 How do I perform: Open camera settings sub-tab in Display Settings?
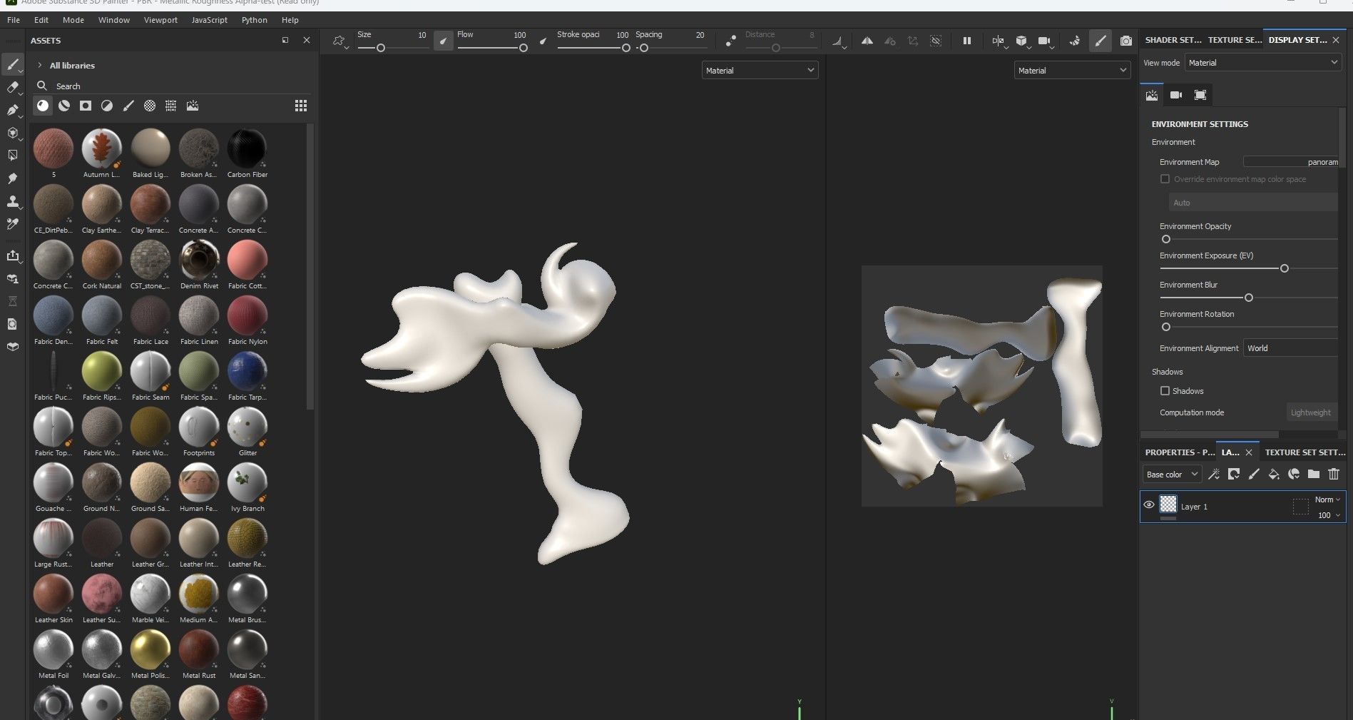[x=1176, y=95]
